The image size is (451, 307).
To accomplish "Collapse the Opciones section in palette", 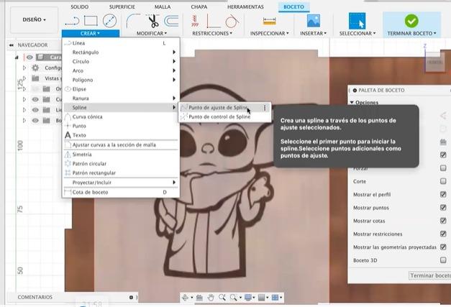I will tap(352, 102).
